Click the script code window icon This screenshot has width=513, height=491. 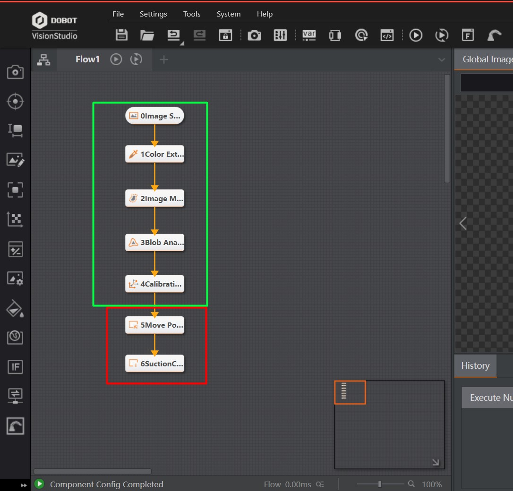pos(387,35)
